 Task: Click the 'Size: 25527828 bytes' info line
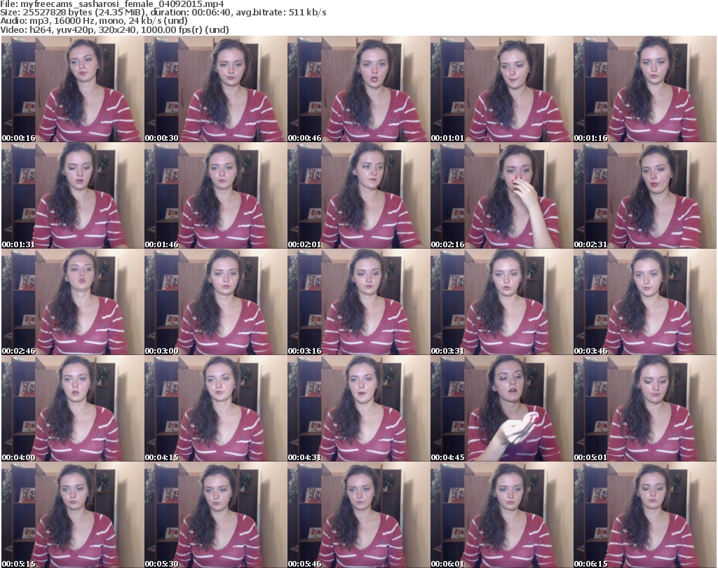(163, 13)
